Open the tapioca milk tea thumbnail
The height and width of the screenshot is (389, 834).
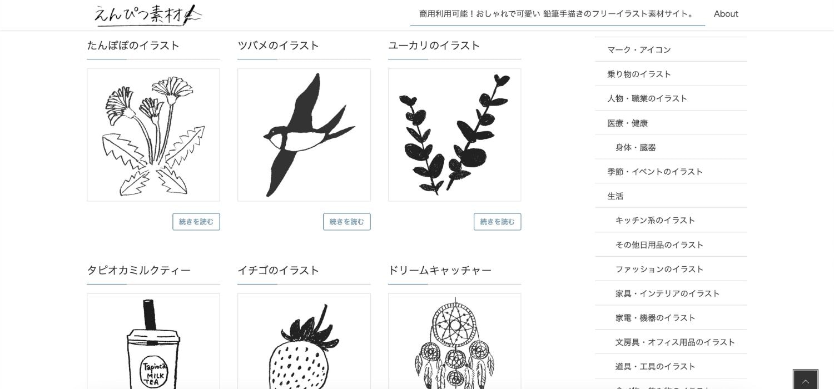coord(153,341)
